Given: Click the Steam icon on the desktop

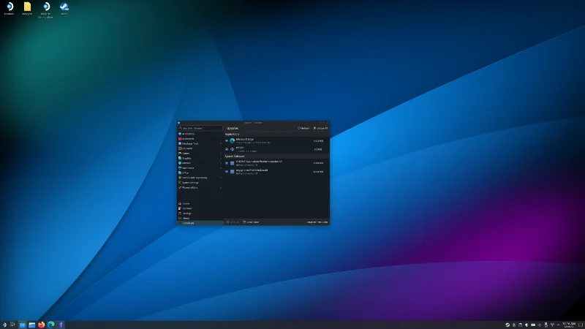Looking at the screenshot, I should [x=64, y=7].
